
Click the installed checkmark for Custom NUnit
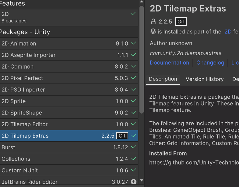[x=134, y=170]
